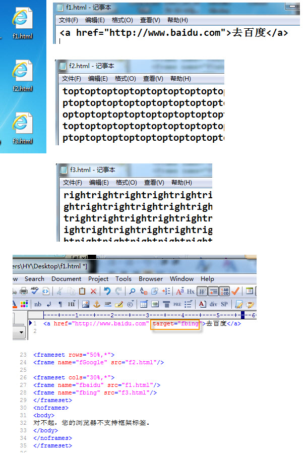Click the Hex viewer Hx icon
Screen dimensions: 306x453
coord(191,291)
